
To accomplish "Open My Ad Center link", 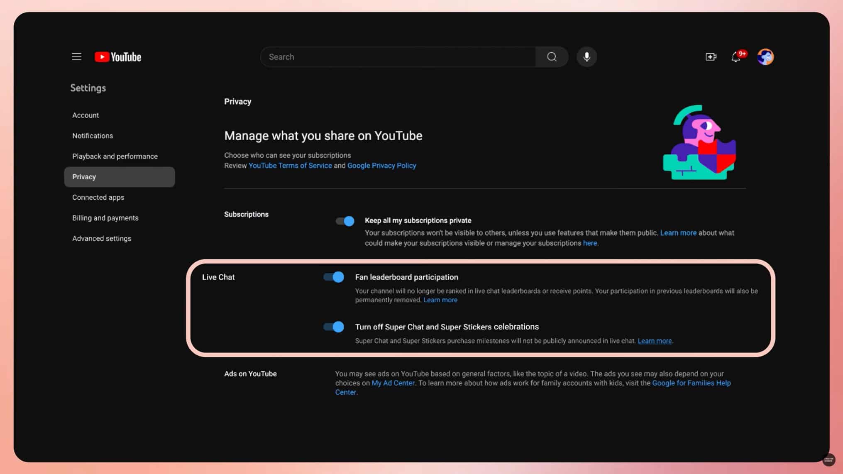I will pyautogui.click(x=393, y=383).
